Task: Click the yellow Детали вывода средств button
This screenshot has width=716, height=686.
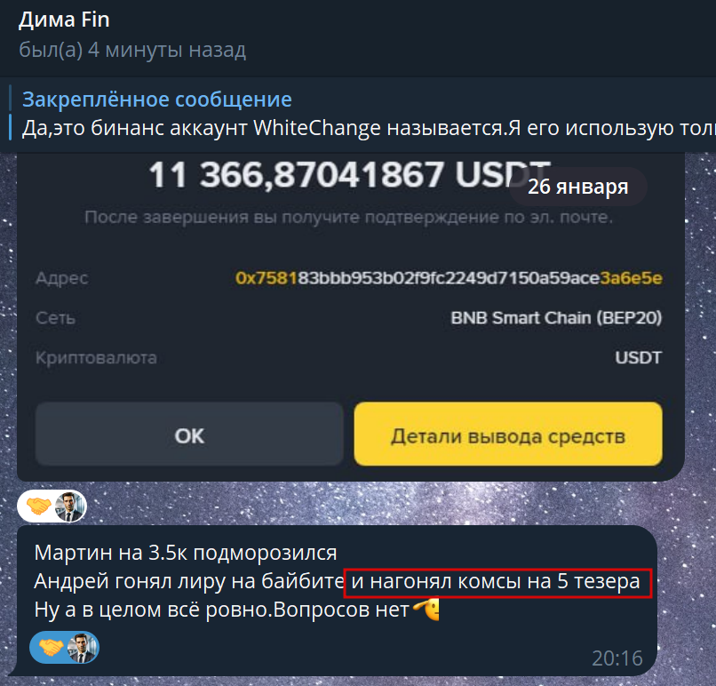Action: [x=508, y=435]
